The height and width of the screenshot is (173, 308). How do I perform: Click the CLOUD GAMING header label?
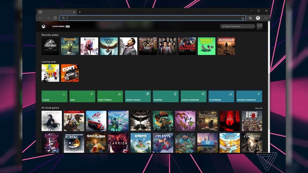click(x=59, y=26)
